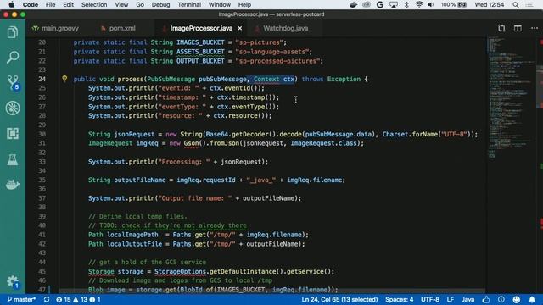543x305 pixels.
Task: Open Problems via errors and warnings count
Action: [78, 299]
